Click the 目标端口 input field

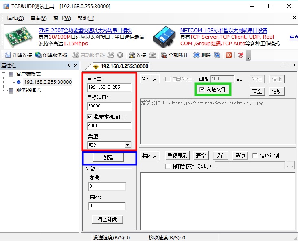click(x=109, y=106)
